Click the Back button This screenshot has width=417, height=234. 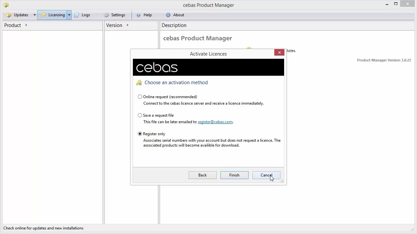click(202, 175)
